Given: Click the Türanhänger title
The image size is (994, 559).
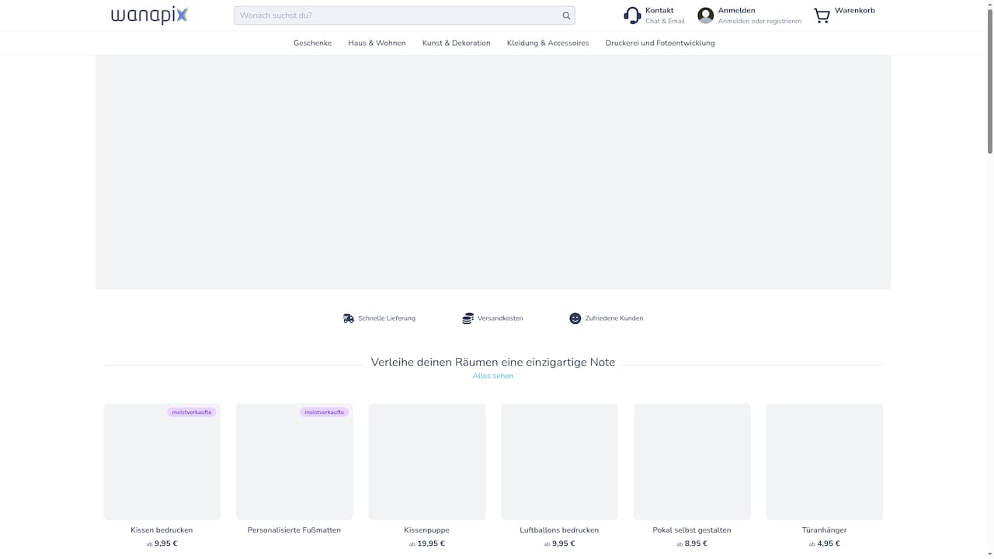Looking at the screenshot, I should pos(825,530).
